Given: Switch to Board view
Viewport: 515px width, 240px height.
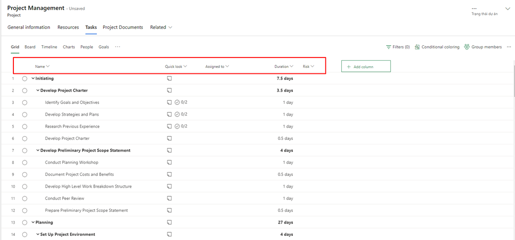Looking at the screenshot, I should tap(30, 47).
